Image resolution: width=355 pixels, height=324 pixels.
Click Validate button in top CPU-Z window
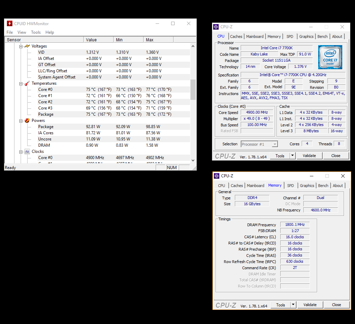[x=309, y=156]
